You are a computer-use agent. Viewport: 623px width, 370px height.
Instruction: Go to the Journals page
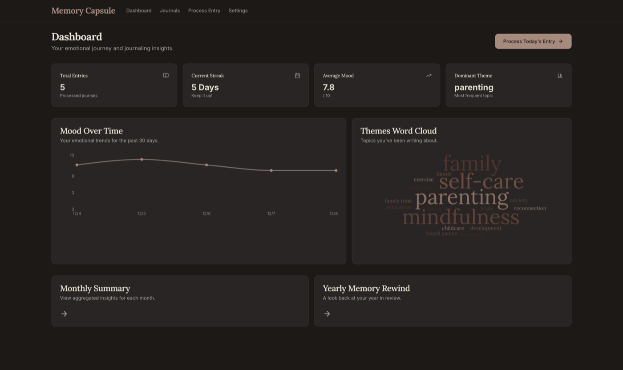pyautogui.click(x=170, y=11)
